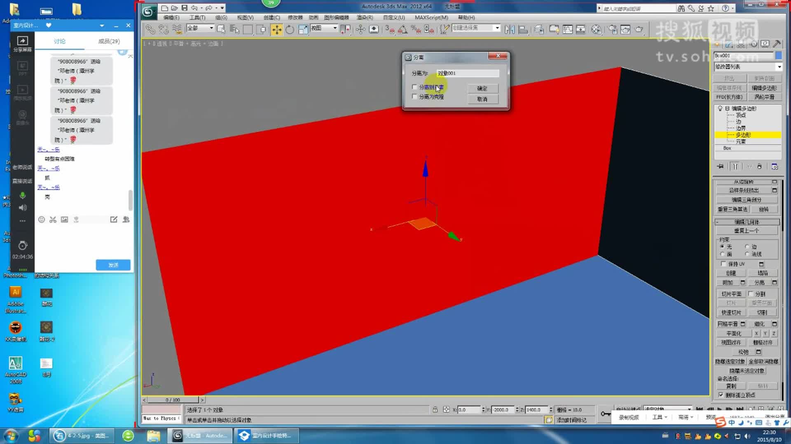The width and height of the screenshot is (791, 444).
Task: Click the Box001 object color swatch
Action: pos(778,55)
